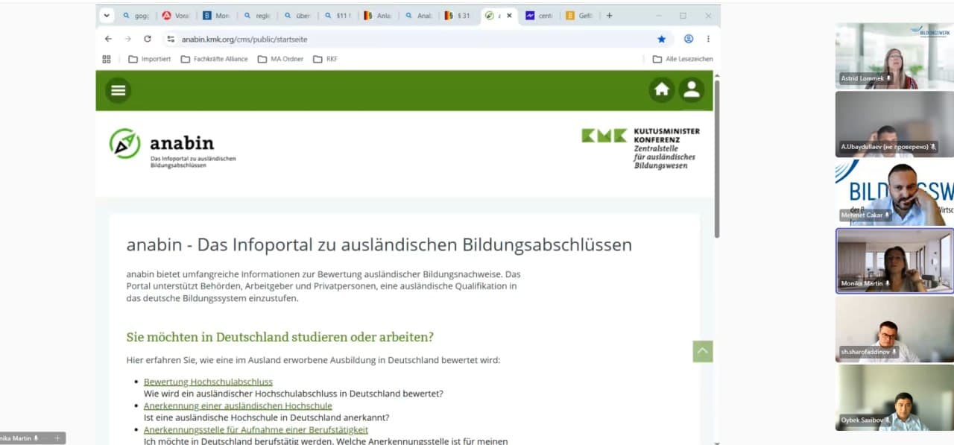The width and height of the screenshot is (954, 445).
Task: Open the Importiert bookmarks folder
Action: pyautogui.click(x=150, y=59)
